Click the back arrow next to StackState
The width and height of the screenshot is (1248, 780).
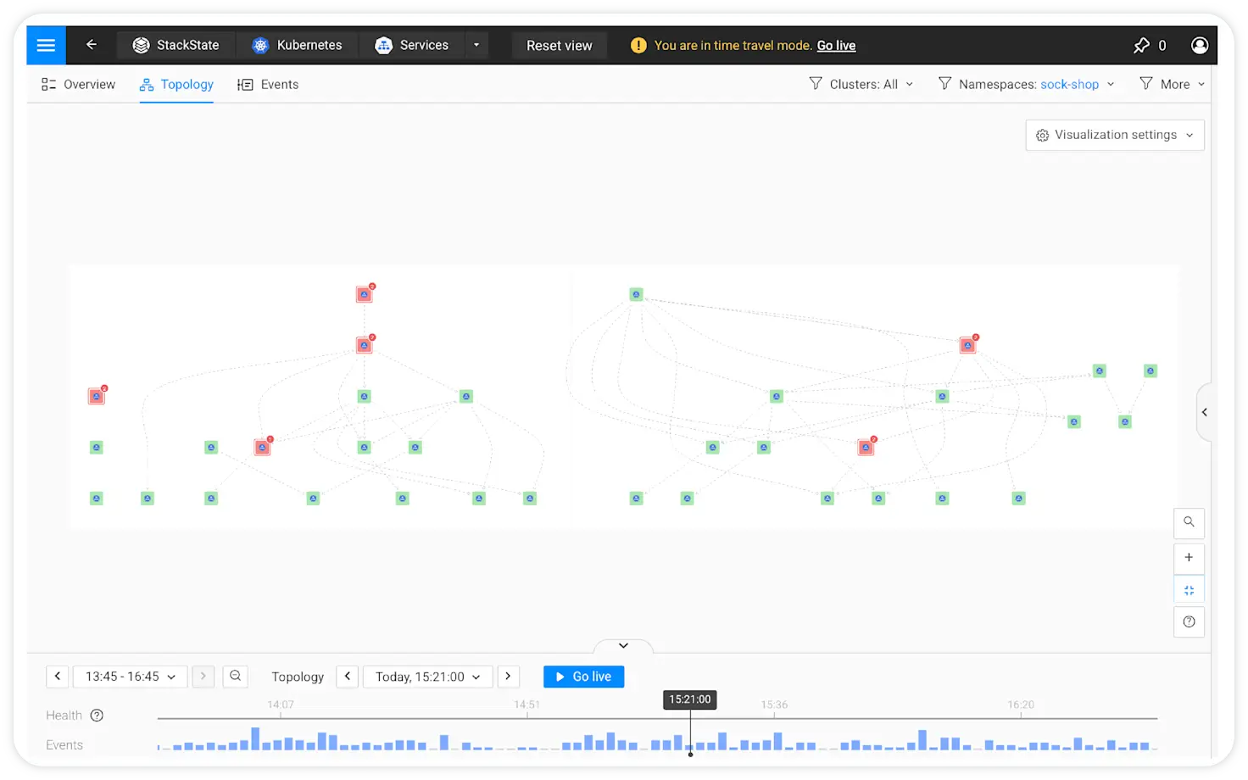pyautogui.click(x=92, y=45)
